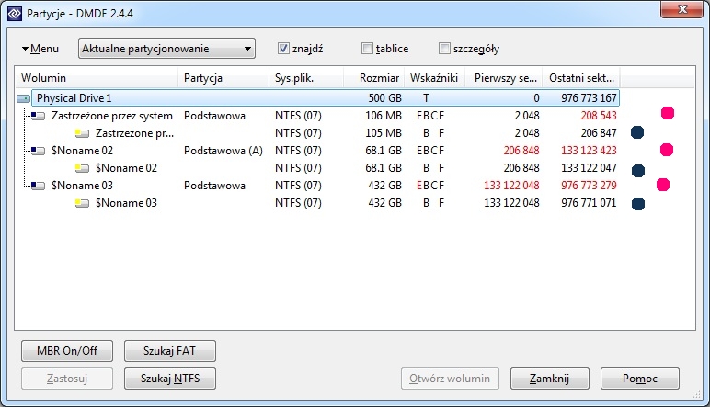Click yellow volume icon of $Noname 02 68.1 GB volume
The width and height of the screenshot is (710, 407).
pyautogui.click(x=82, y=168)
